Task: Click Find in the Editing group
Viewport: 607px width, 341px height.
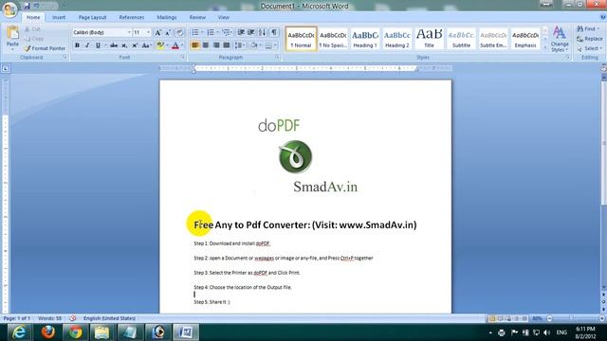Action: coord(588,29)
